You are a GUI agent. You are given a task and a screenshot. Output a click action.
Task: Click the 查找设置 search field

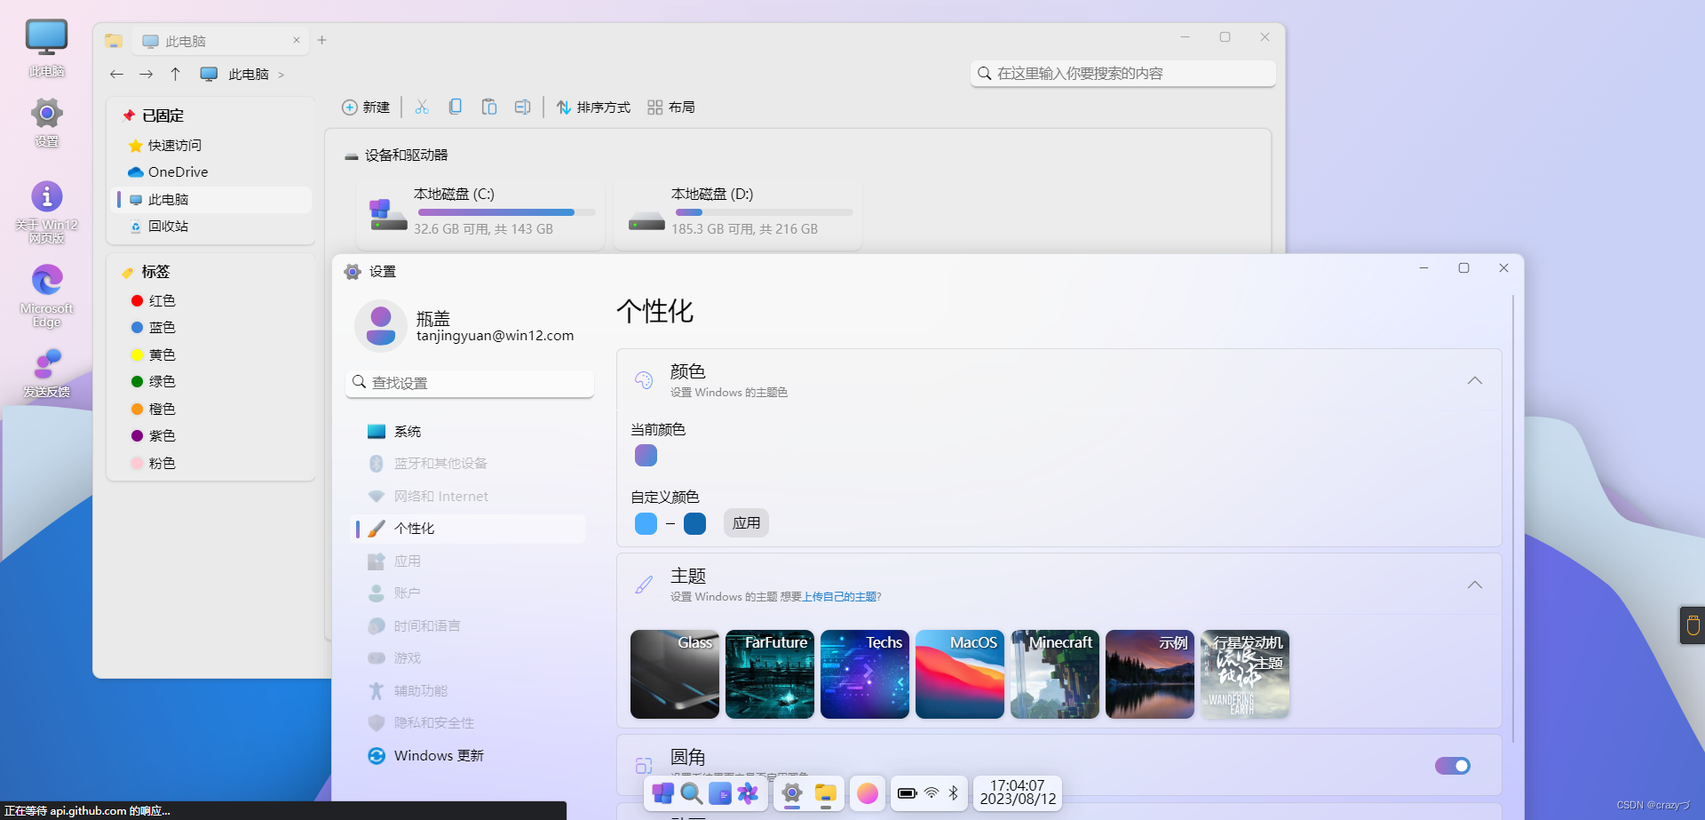470,383
